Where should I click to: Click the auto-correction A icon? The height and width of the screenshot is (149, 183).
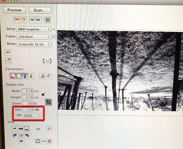click(x=42, y=76)
